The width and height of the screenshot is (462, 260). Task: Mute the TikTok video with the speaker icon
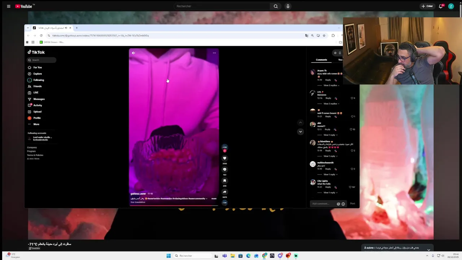point(133,53)
